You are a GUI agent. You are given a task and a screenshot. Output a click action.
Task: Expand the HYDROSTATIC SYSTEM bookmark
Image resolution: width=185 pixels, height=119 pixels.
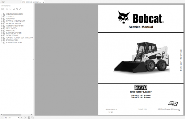2,26
